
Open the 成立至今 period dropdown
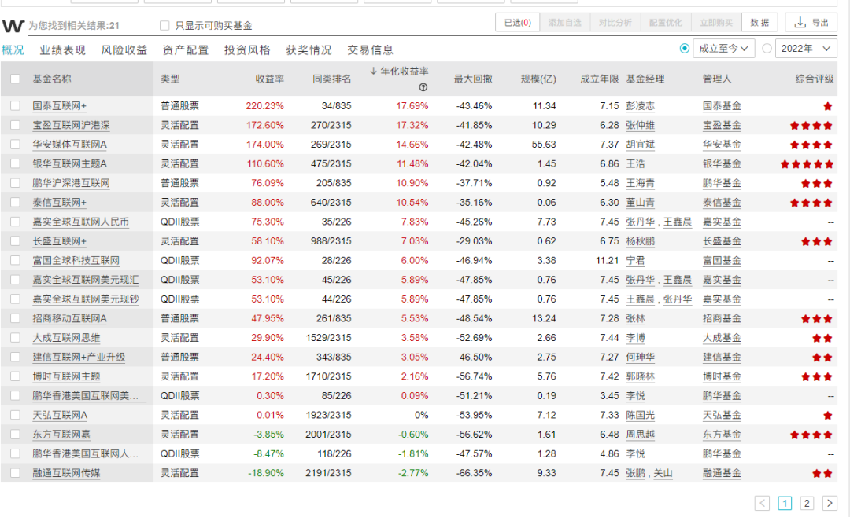[724, 49]
